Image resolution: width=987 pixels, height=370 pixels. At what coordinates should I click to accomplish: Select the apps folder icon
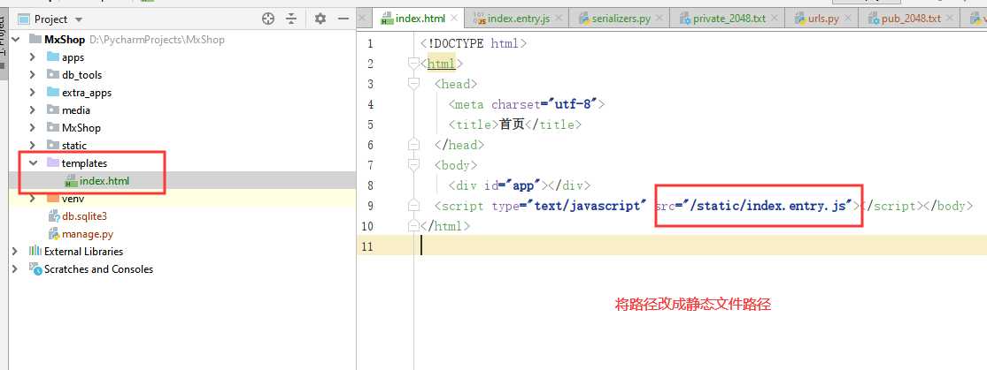point(53,57)
